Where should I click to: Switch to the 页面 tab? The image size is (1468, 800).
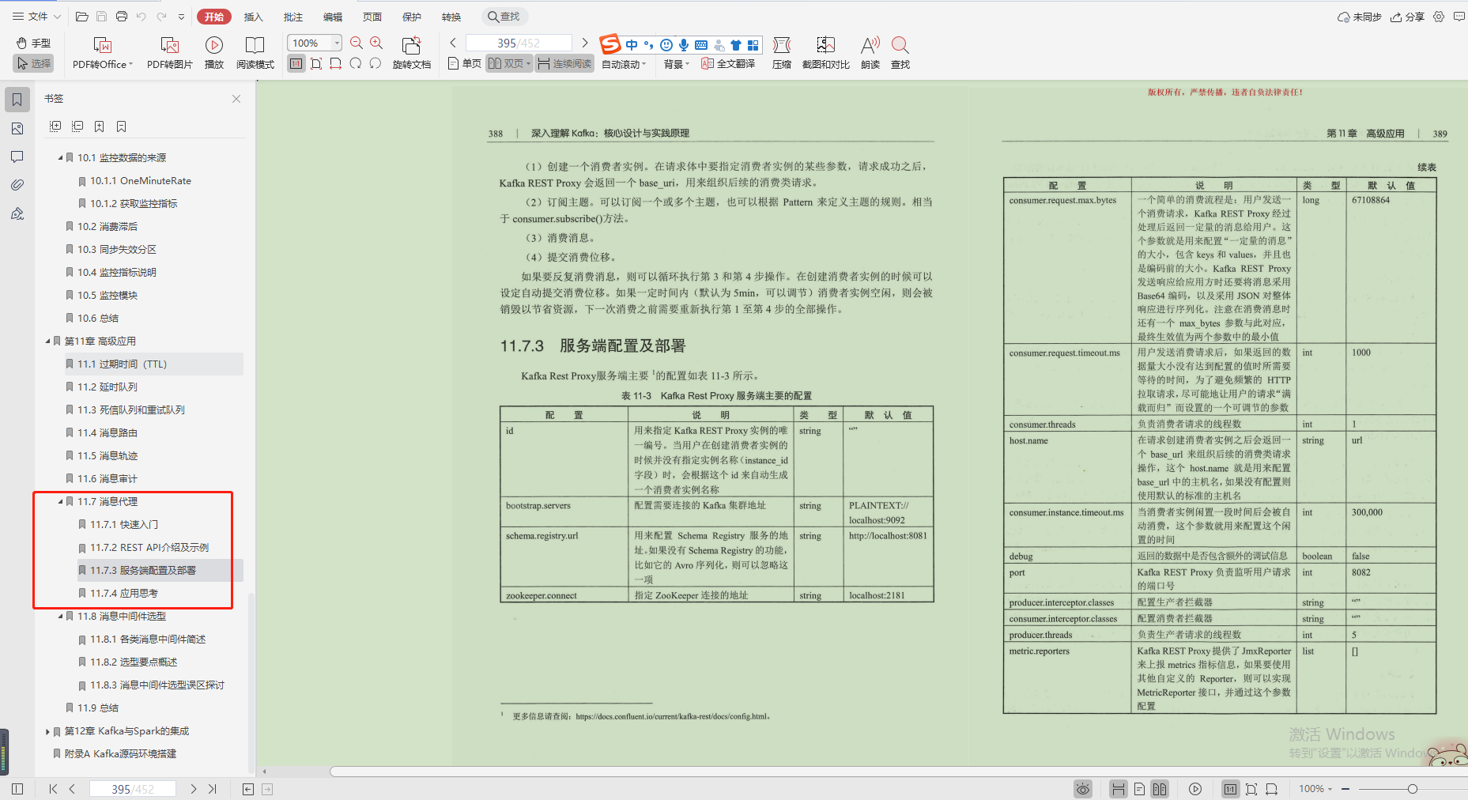pos(372,17)
